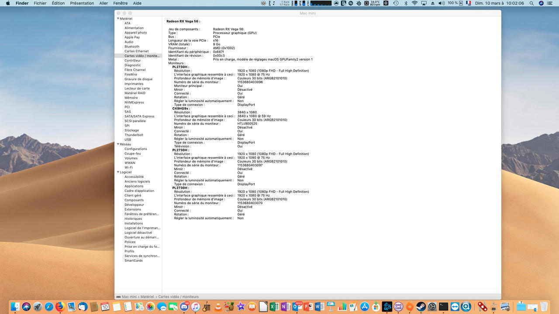
Task: Select NVMExpress in the sidebar
Action: point(134,102)
